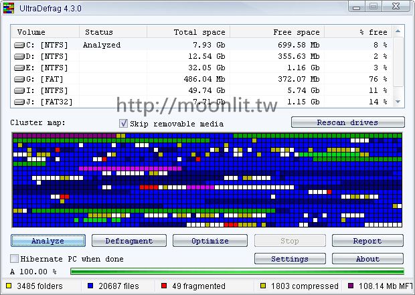
Task: Select the C: drive icon
Action: [19, 45]
